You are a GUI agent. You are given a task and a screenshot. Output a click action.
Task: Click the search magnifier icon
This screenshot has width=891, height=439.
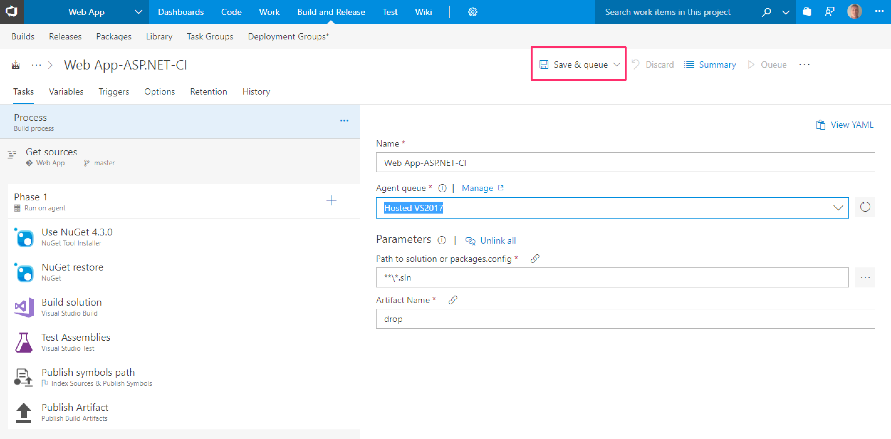click(x=766, y=12)
